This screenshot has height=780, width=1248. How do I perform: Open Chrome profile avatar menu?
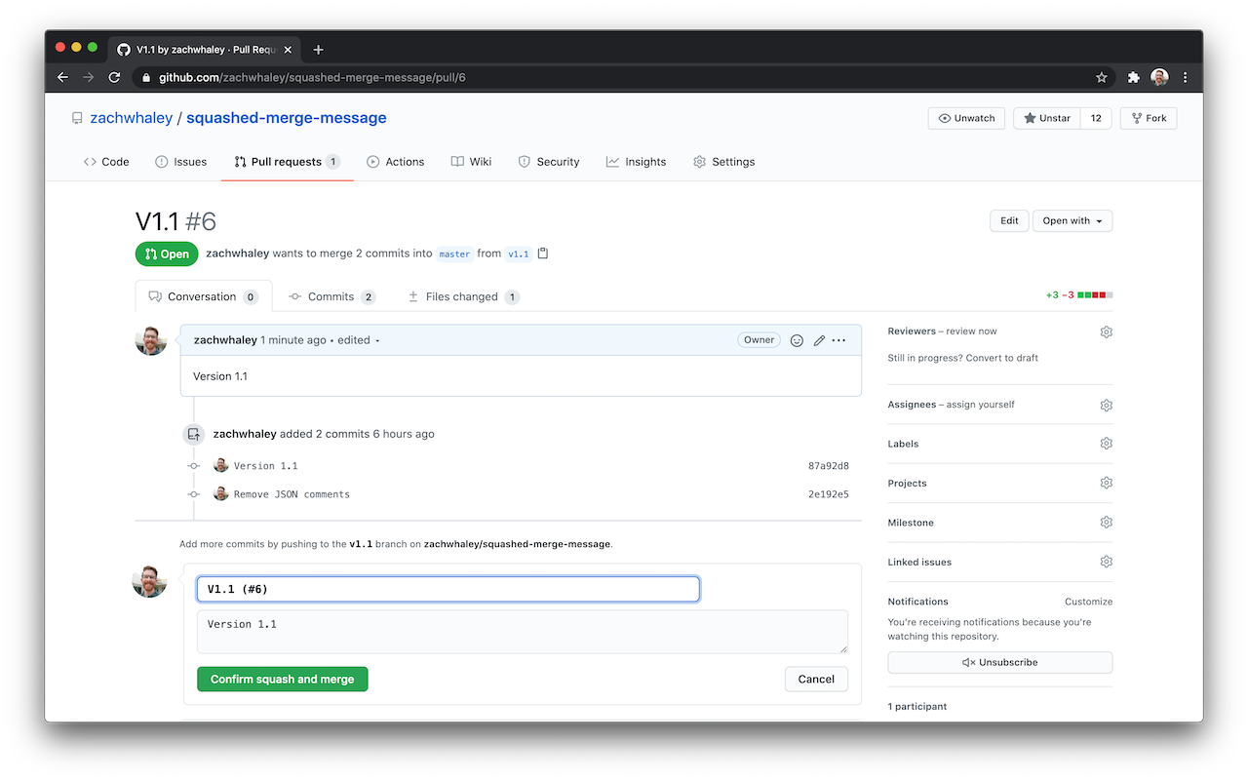tap(1159, 77)
